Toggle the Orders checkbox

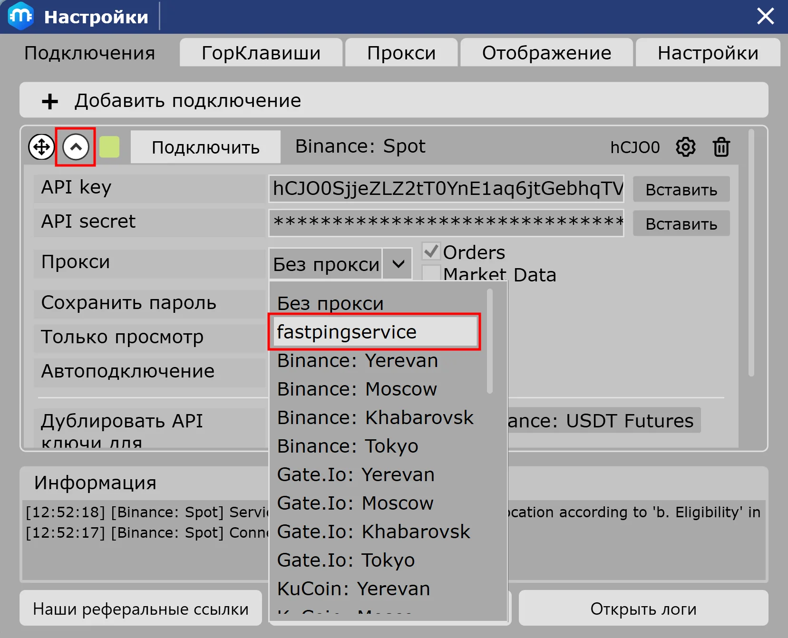pos(431,251)
